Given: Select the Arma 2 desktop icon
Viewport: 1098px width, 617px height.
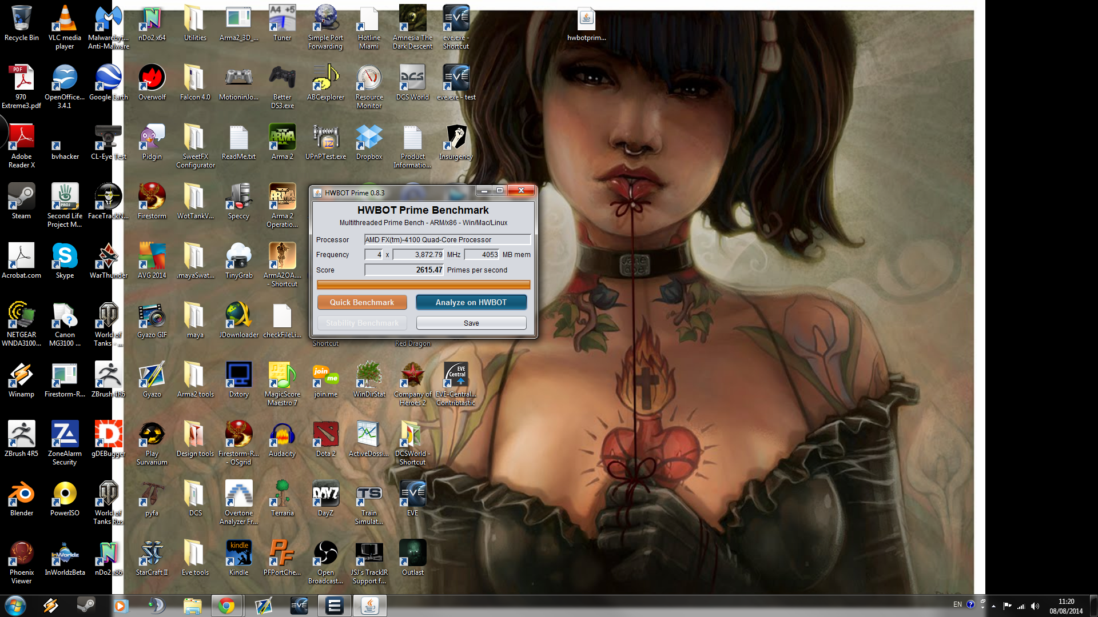Looking at the screenshot, I should [282, 142].
